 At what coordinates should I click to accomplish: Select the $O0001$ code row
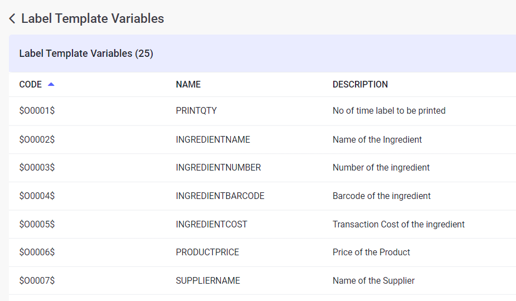coord(37,111)
